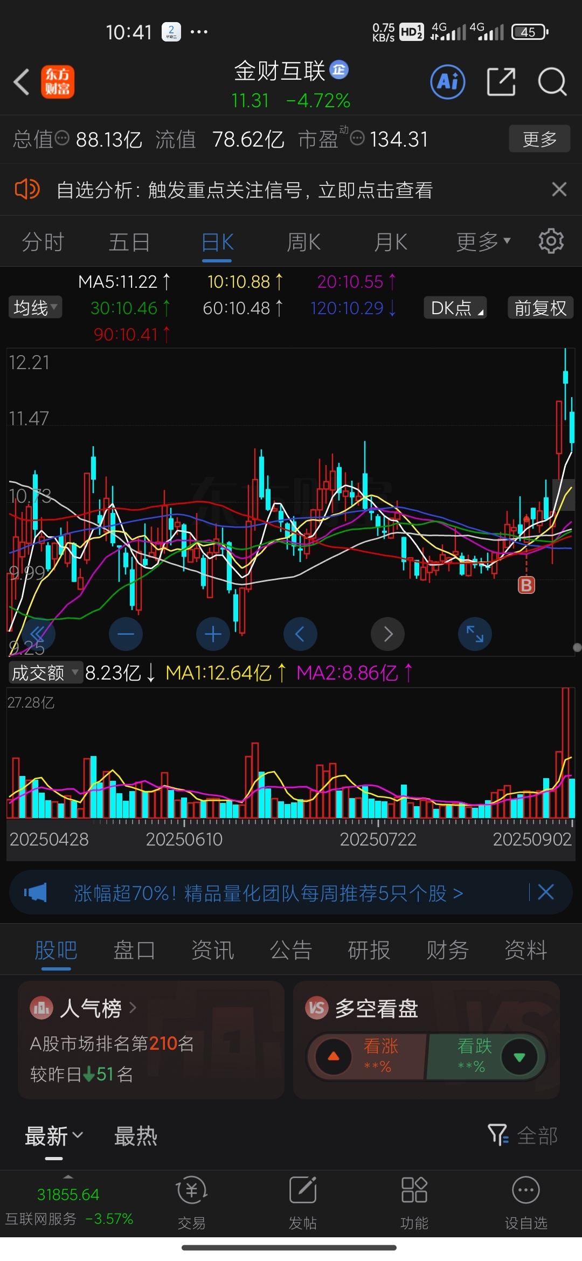Viewport: 582px width, 1261px height.
Task: Open the 盘口 tab
Action: [x=134, y=950]
